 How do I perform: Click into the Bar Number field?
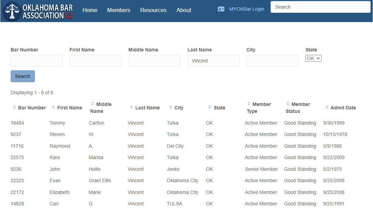point(37,61)
